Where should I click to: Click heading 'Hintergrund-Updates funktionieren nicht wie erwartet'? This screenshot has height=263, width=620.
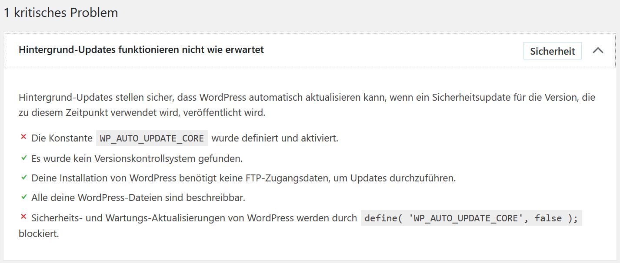[141, 49]
